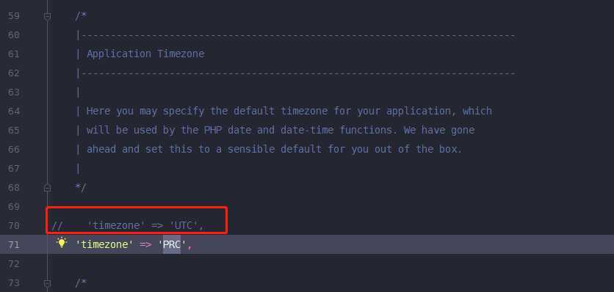614x292 pixels.
Task: Click the '//' comment marker on line 70
Action: (x=57, y=225)
